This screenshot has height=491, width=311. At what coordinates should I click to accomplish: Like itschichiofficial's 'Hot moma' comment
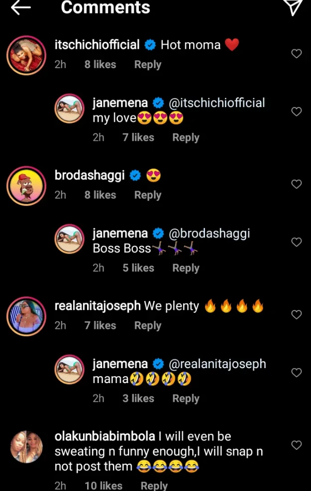click(x=296, y=54)
